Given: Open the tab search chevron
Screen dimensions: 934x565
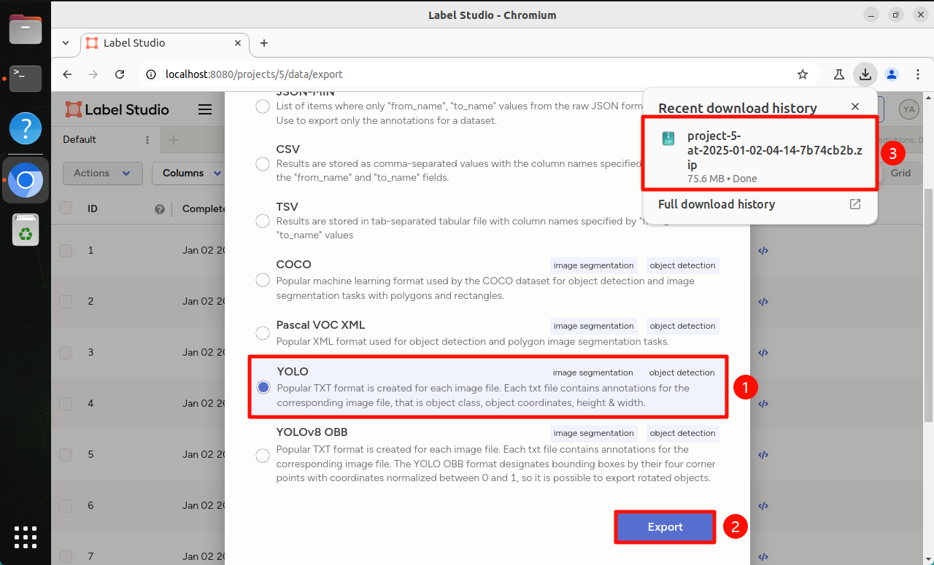Looking at the screenshot, I should 66,43.
